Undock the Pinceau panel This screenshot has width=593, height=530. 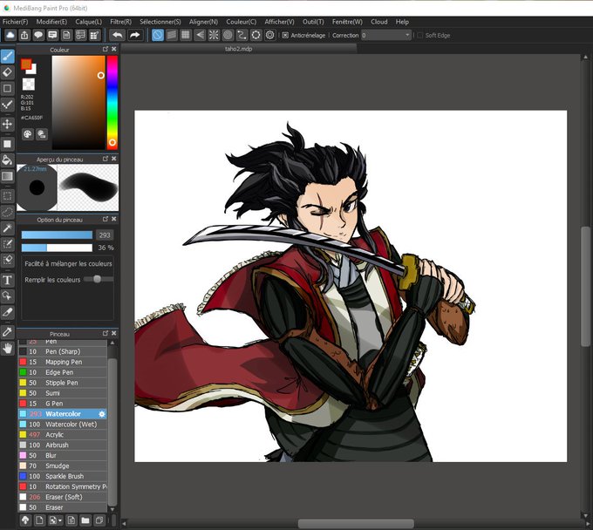click(x=106, y=333)
